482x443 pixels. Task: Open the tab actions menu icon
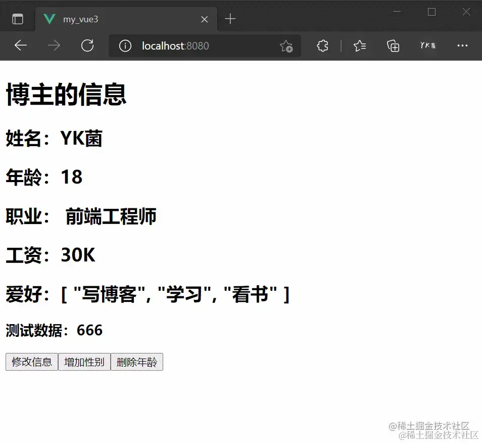[x=18, y=19]
